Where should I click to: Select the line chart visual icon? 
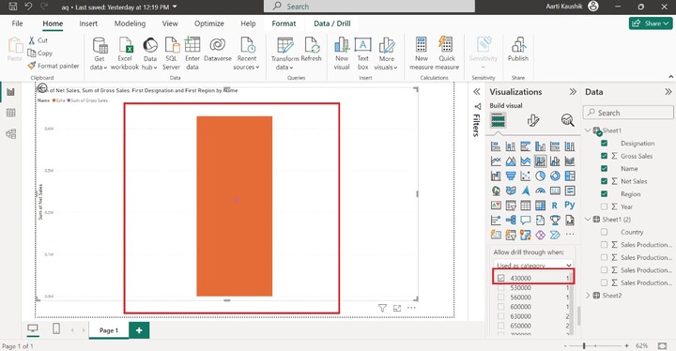pyautogui.click(x=497, y=161)
